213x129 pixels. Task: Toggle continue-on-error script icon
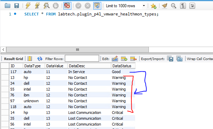67,6
